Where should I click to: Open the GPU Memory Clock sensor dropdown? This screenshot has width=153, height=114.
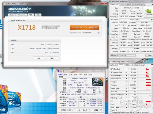[x=126, y=72]
